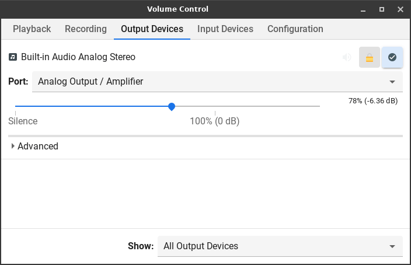
Task: Go to the Input Devices tab
Action: tap(225, 29)
